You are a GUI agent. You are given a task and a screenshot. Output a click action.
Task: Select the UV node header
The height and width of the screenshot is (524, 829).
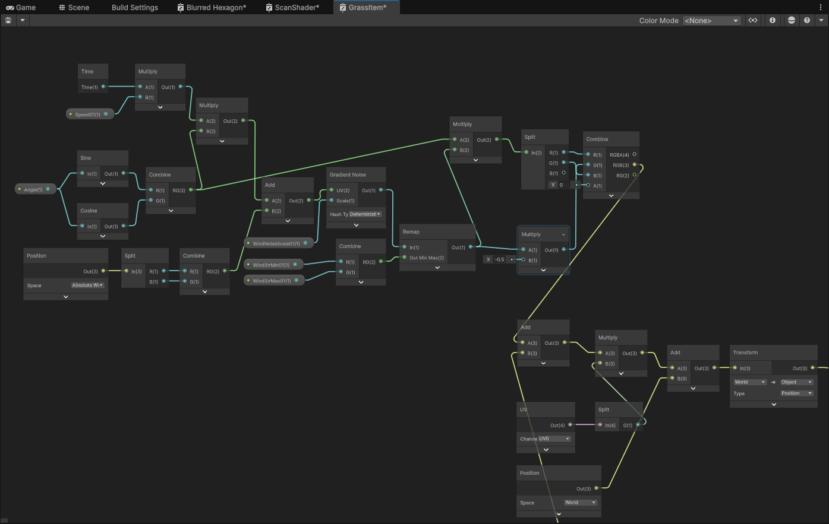(546, 409)
